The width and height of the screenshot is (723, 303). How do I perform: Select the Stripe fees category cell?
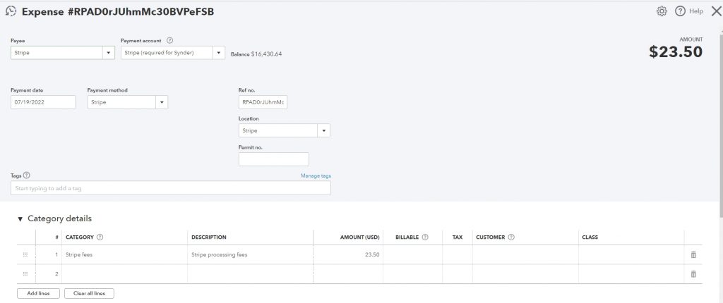pyautogui.click(x=124, y=254)
